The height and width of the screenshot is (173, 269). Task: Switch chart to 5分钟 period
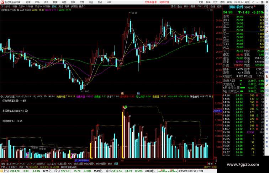pos(22,6)
